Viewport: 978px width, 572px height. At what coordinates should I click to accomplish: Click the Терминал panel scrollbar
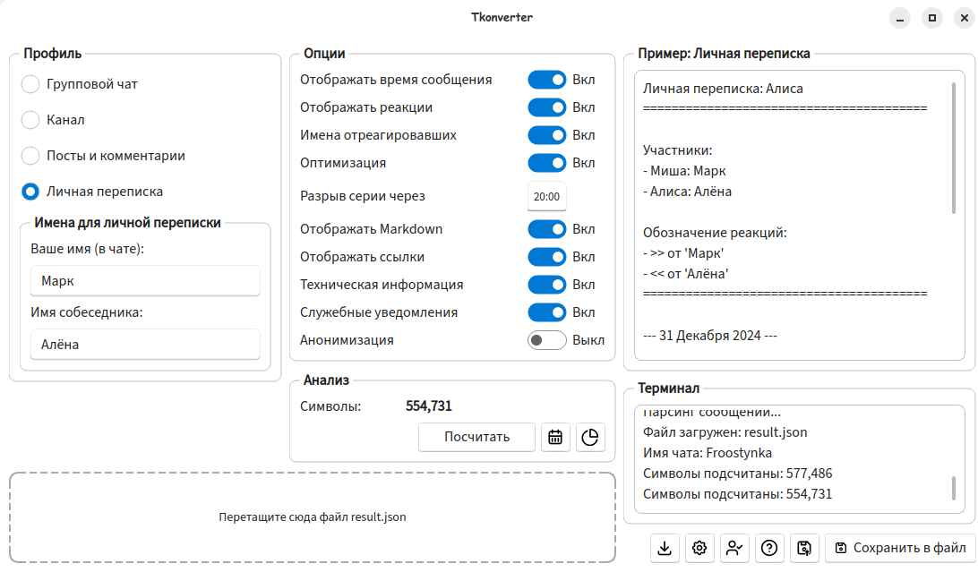(x=954, y=488)
